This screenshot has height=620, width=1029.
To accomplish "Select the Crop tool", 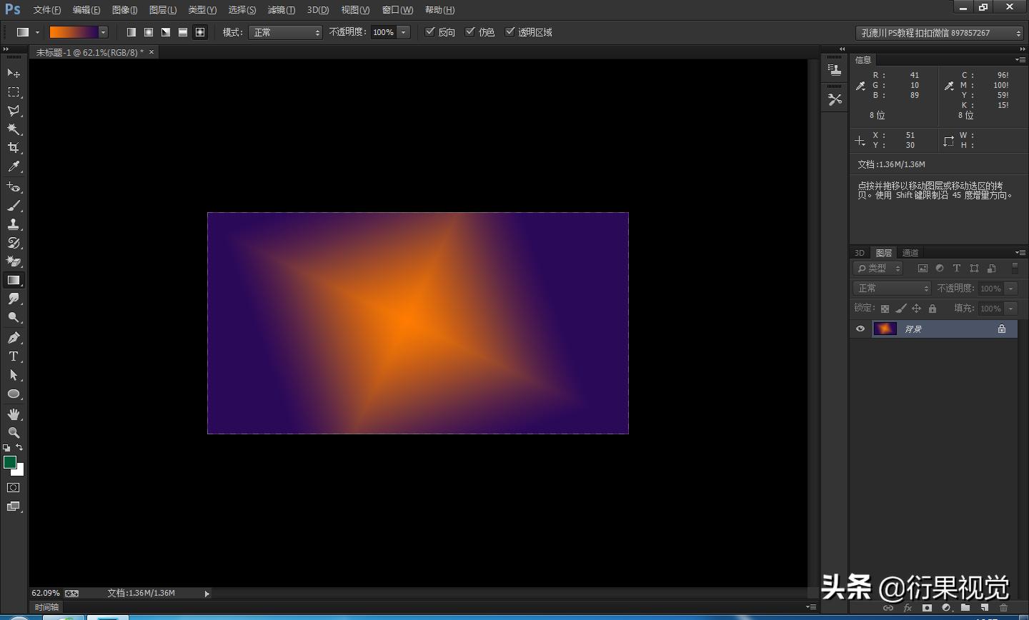I will coord(13,148).
